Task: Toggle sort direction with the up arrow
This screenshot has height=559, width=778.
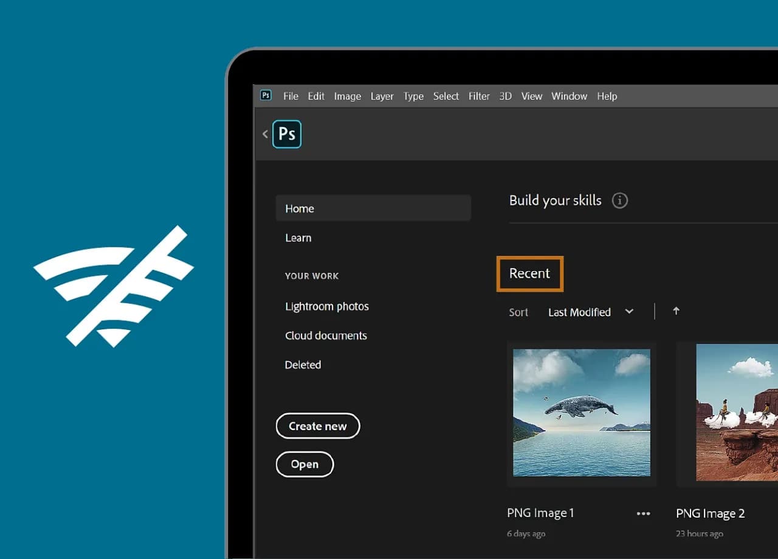Action: tap(676, 311)
